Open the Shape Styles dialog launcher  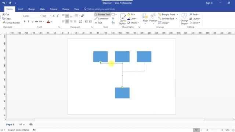point(139,27)
